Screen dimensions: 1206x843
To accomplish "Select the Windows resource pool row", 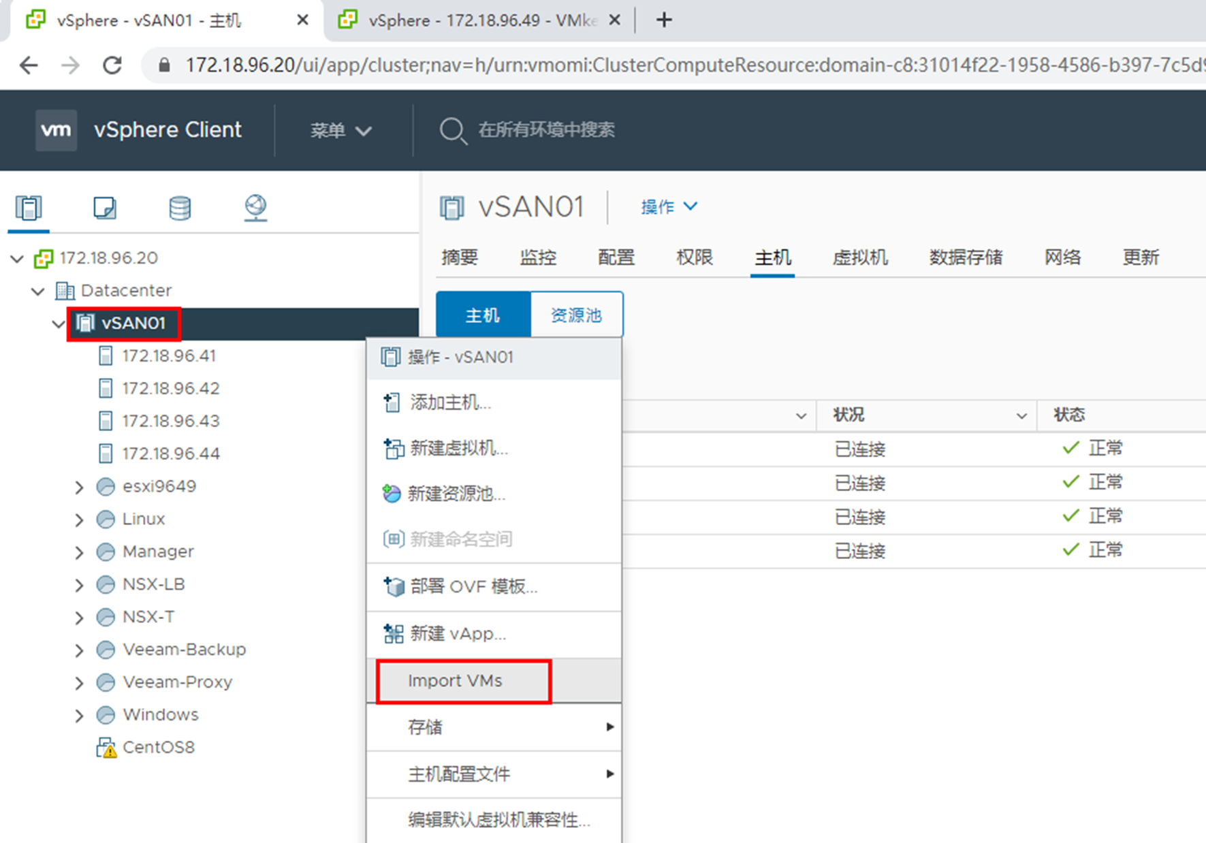I will point(161,715).
